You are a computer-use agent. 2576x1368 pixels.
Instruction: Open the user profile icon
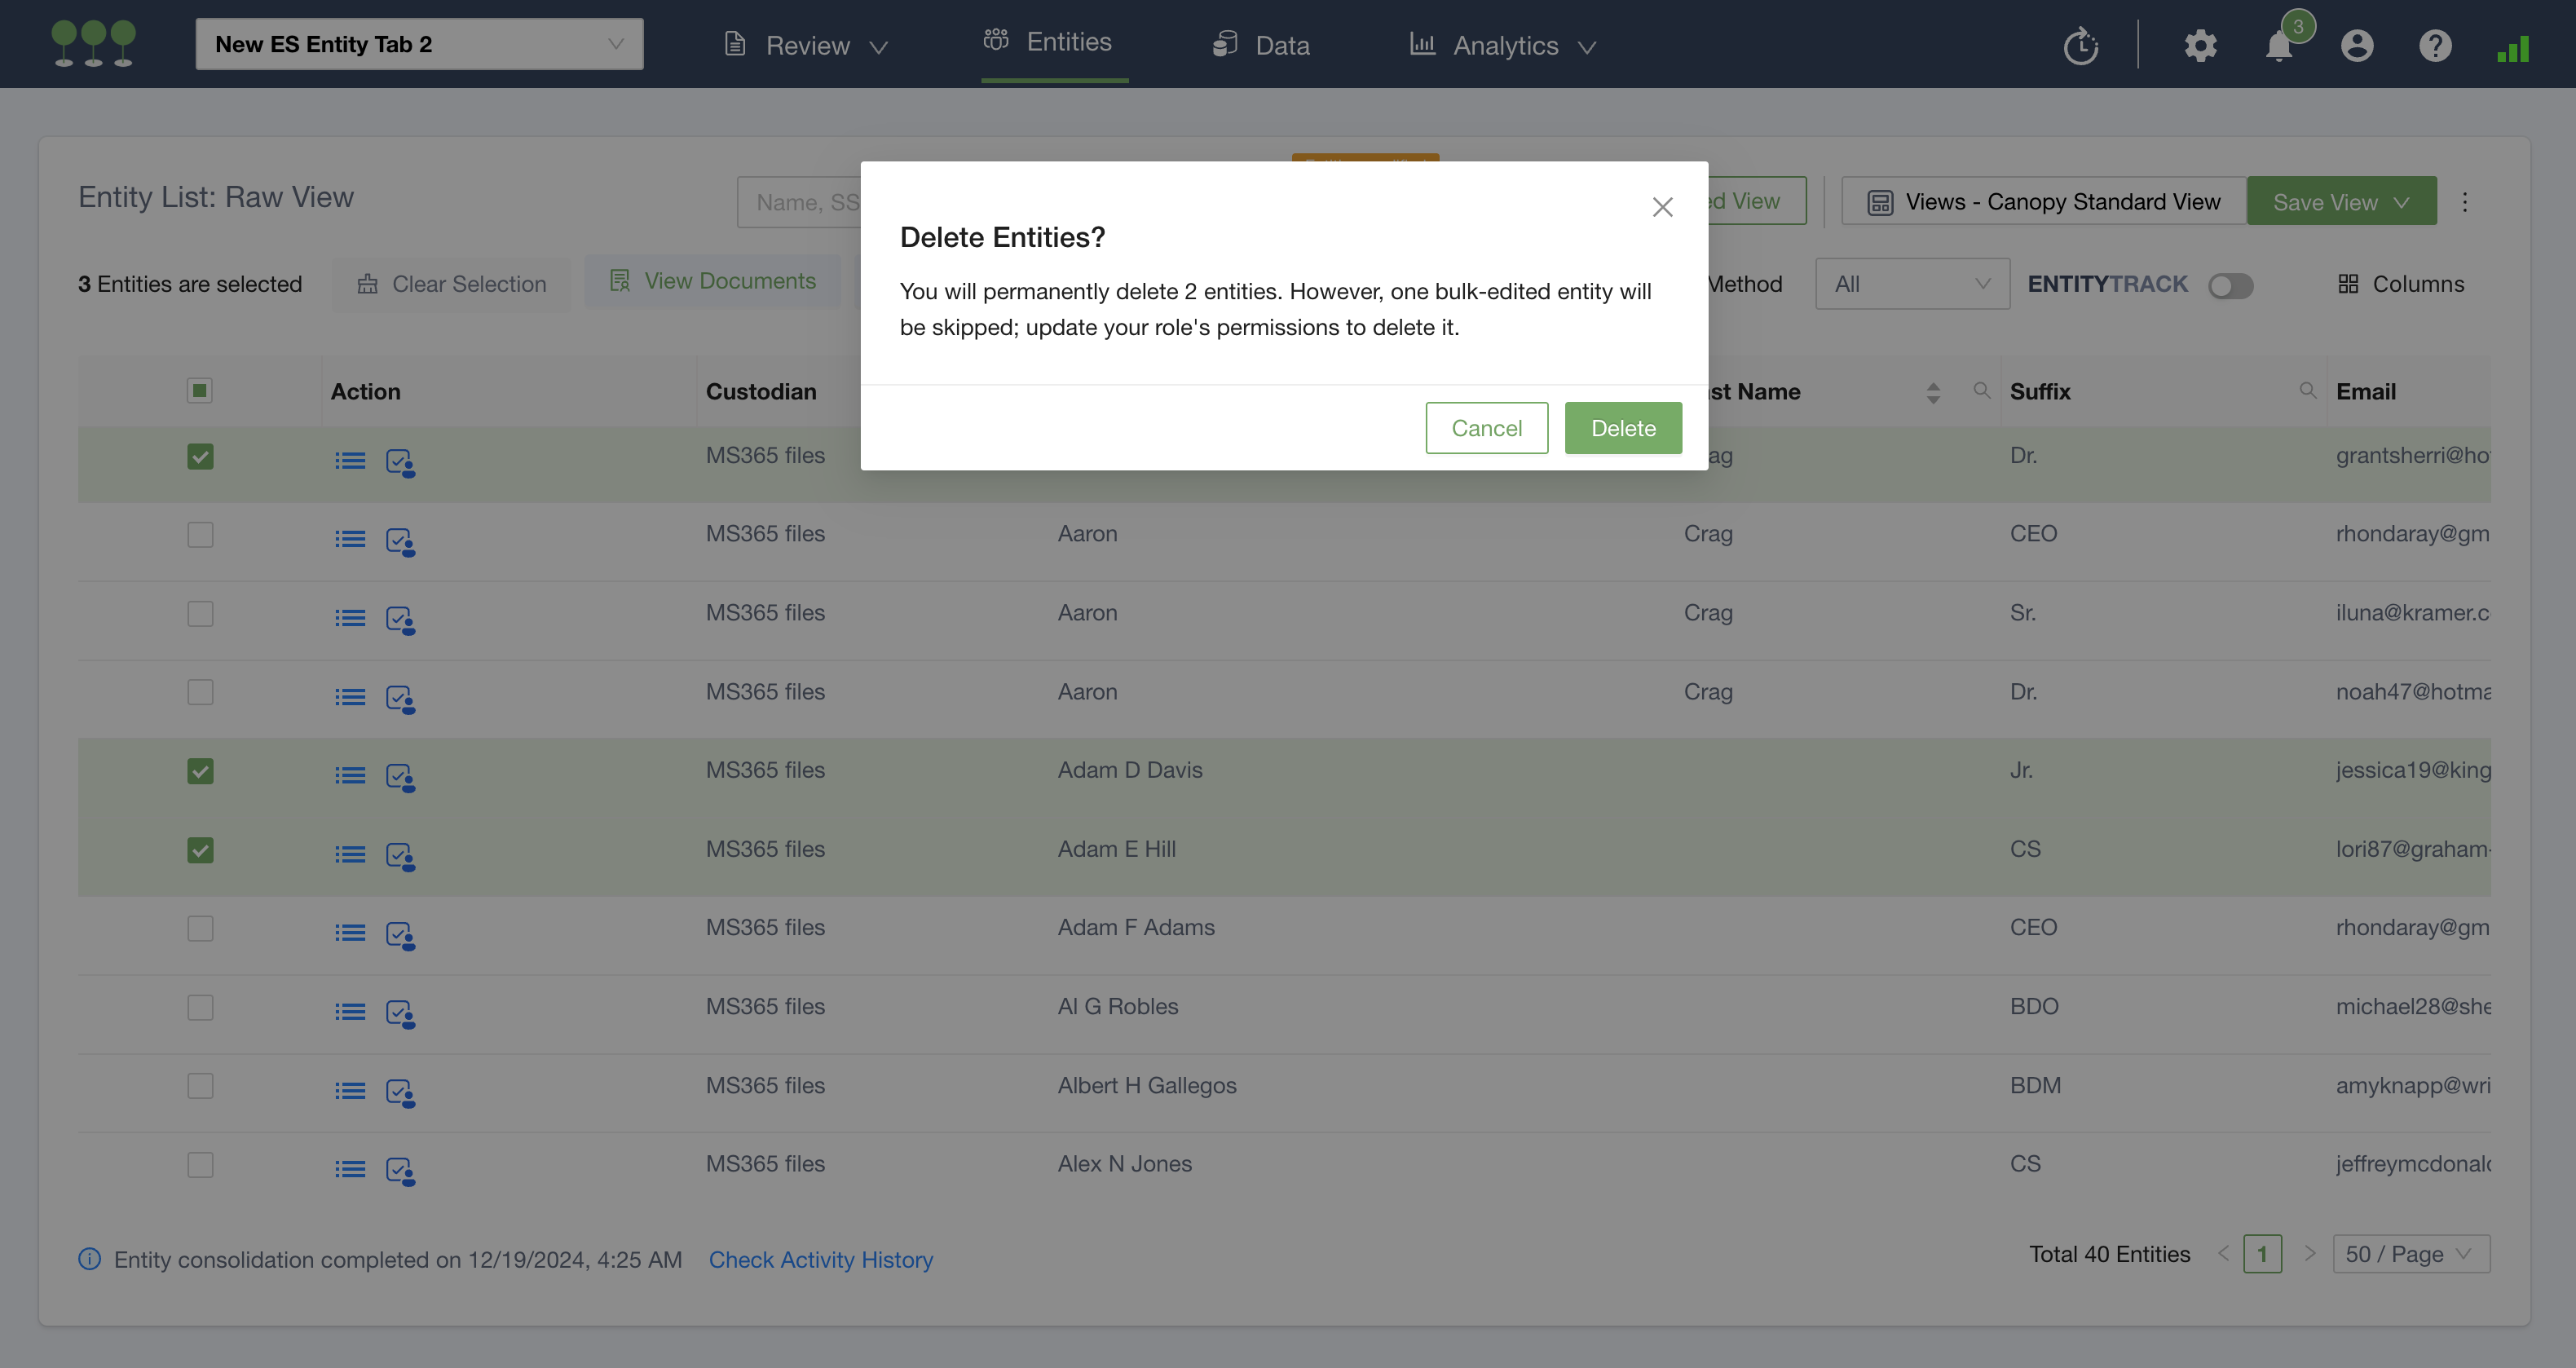click(x=2356, y=46)
